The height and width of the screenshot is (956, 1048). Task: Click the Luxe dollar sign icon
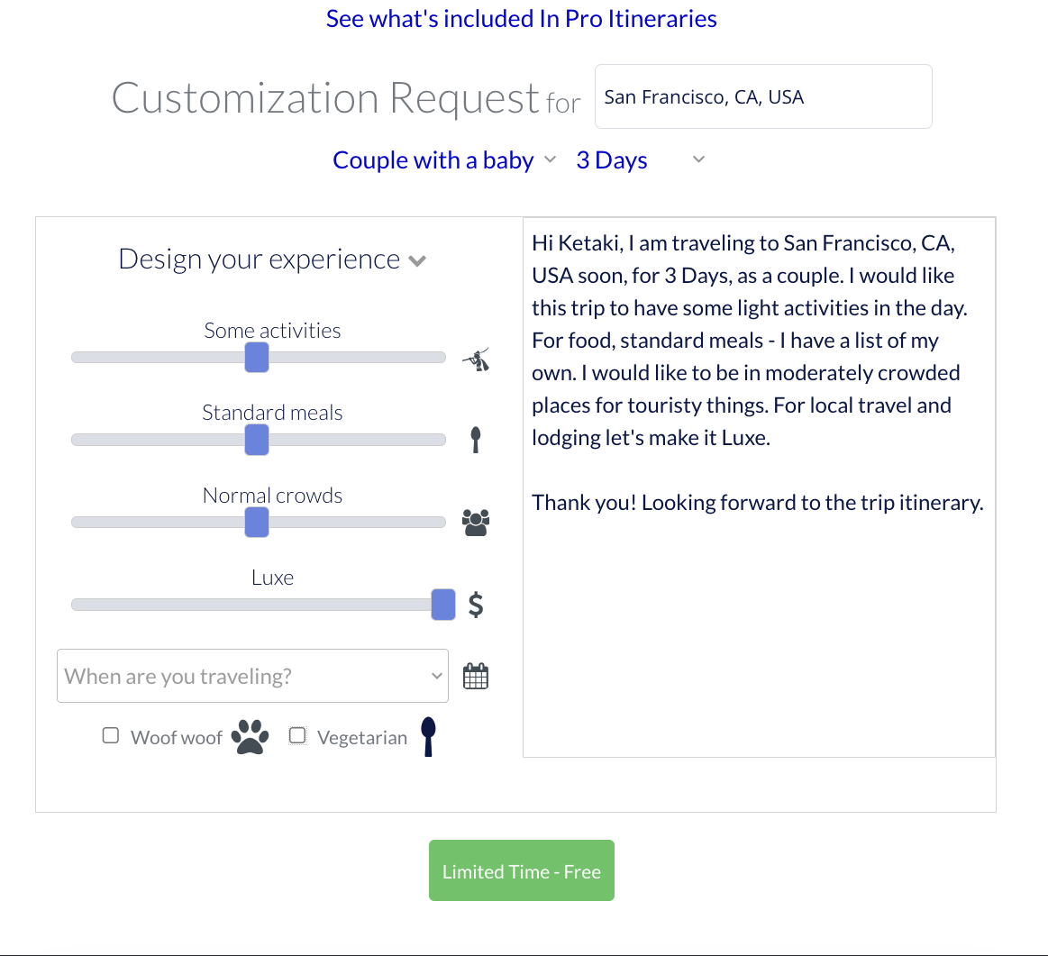tap(476, 605)
